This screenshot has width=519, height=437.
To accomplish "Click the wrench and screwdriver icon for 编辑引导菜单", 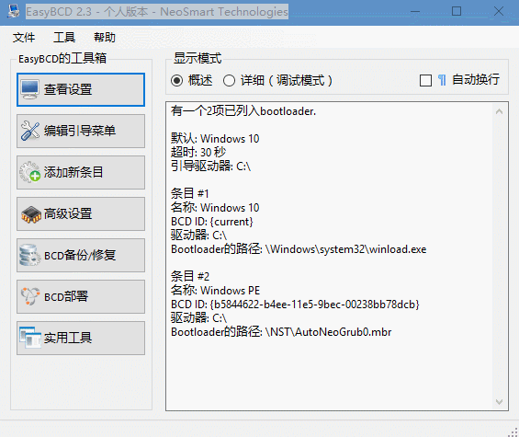I will tap(29, 131).
